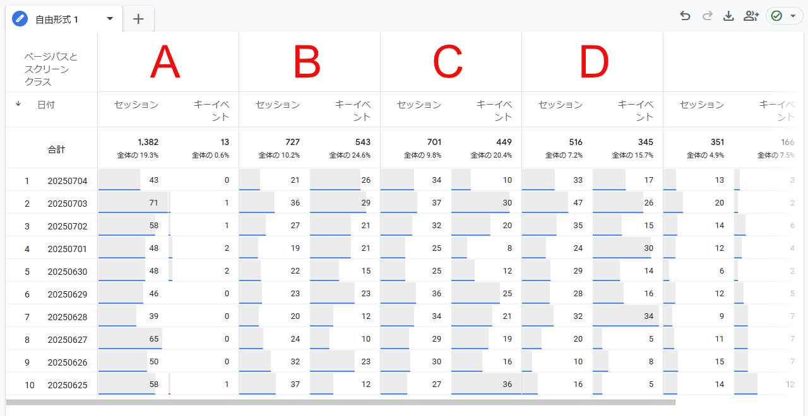Viewport: 808px width, 416px height.
Task: Expand the data quality status dropdown arrow
Action: tap(793, 16)
